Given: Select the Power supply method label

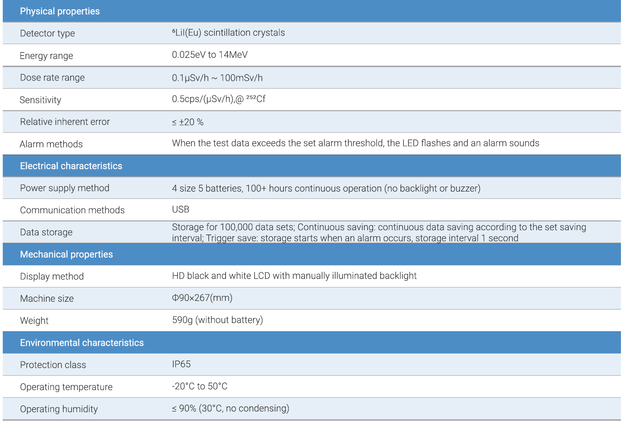Looking at the screenshot, I should pos(65,188).
